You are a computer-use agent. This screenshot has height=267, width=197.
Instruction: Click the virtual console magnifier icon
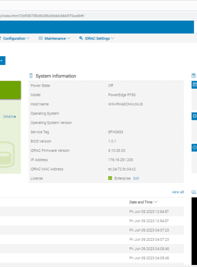pos(194,192)
